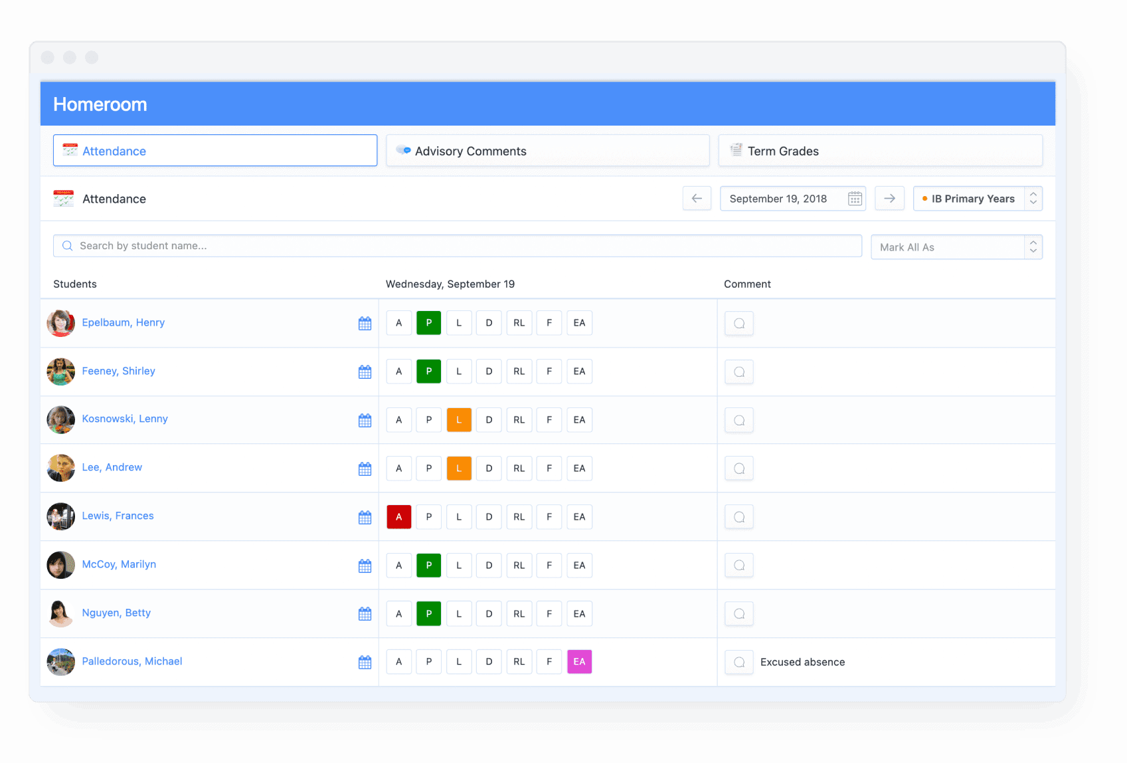Mark Kosnowski, Lenny as Present (P)
Image resolution: width=1127 pixels, height=763 pixels.
tap(429, 420)
